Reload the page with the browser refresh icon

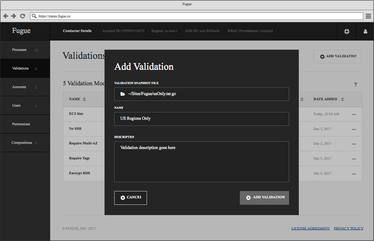point(22,16)
